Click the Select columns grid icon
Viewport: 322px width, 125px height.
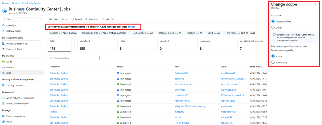click(x=50, y=19)
